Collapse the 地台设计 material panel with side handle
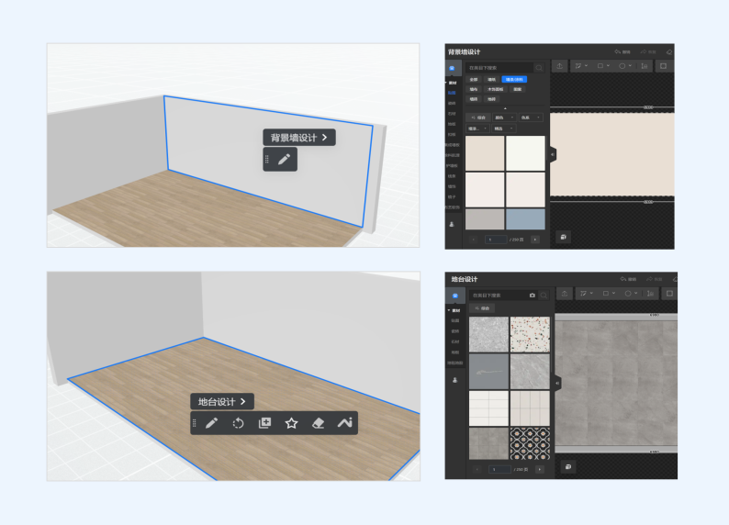Image resolution: width=729 pixels, height=525 pixels. [x=557, y=384]
